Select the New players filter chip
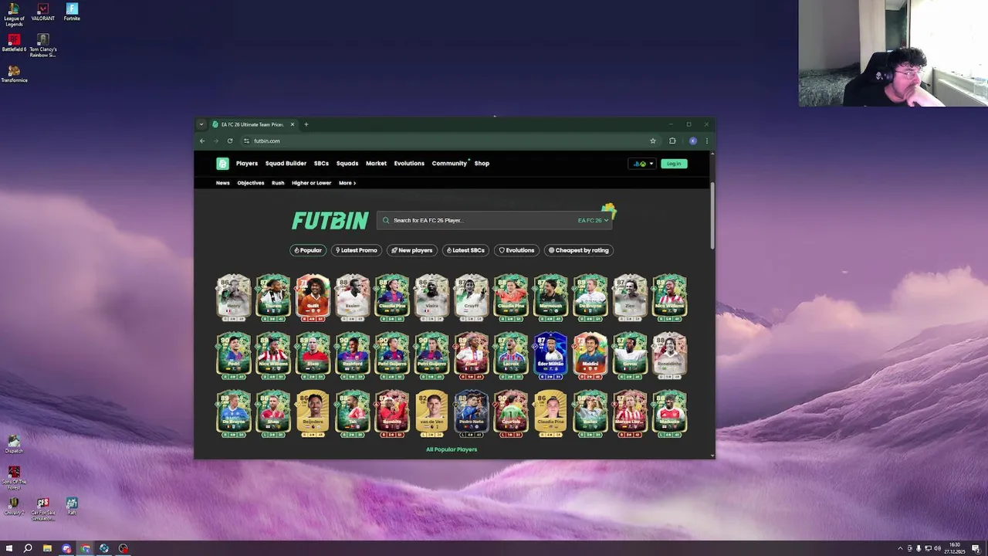This screenshot has width=988, height=556. (412, 250)
